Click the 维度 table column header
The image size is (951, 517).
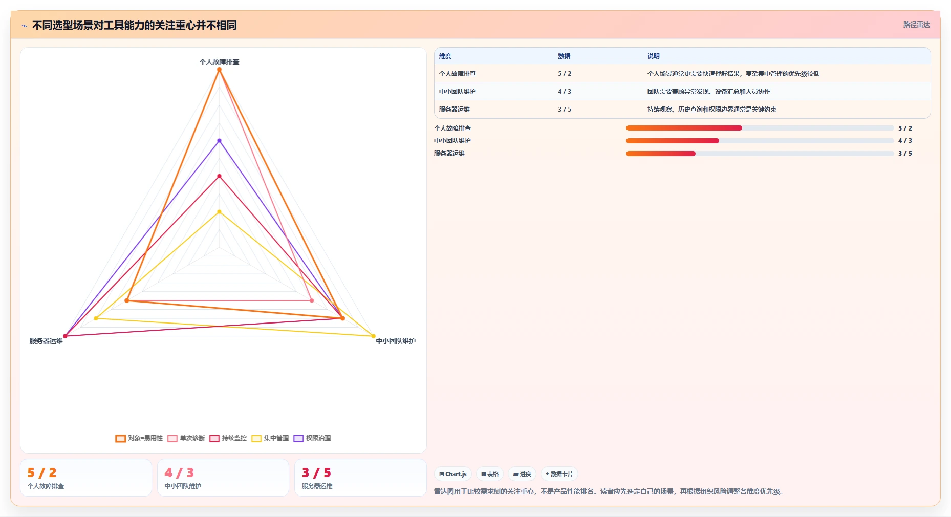tap(445, 56)
